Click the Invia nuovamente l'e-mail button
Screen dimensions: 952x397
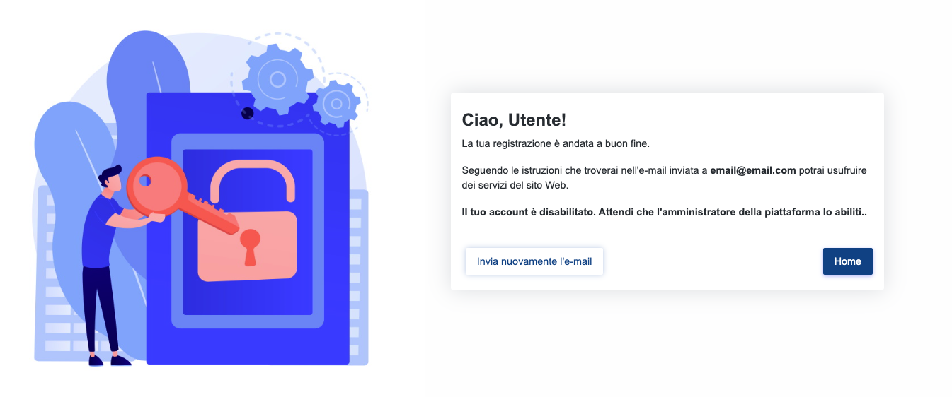click(x=534, y=261)
